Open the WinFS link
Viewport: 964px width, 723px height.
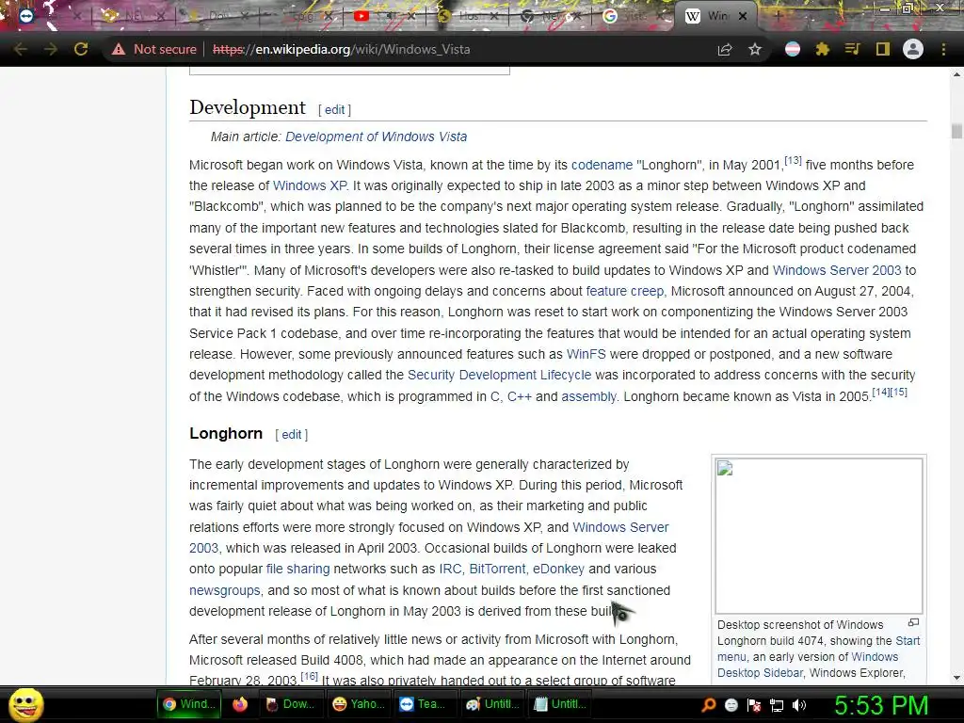pos(586,354)
